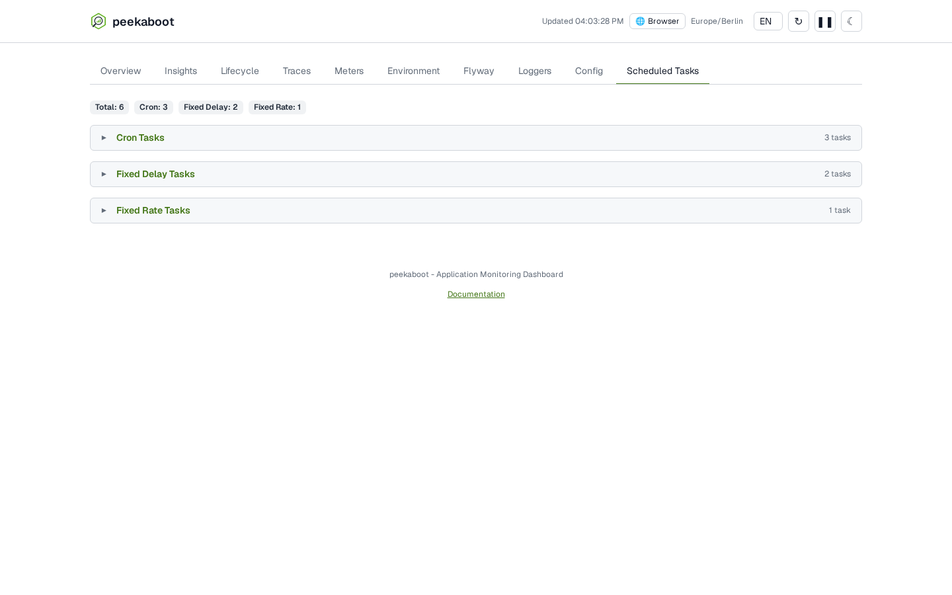Image resolution: width=952 pixels, height=595 pixels.
Task: Click the Europe/Berlin timezone text
Action: tap(717, 21)
